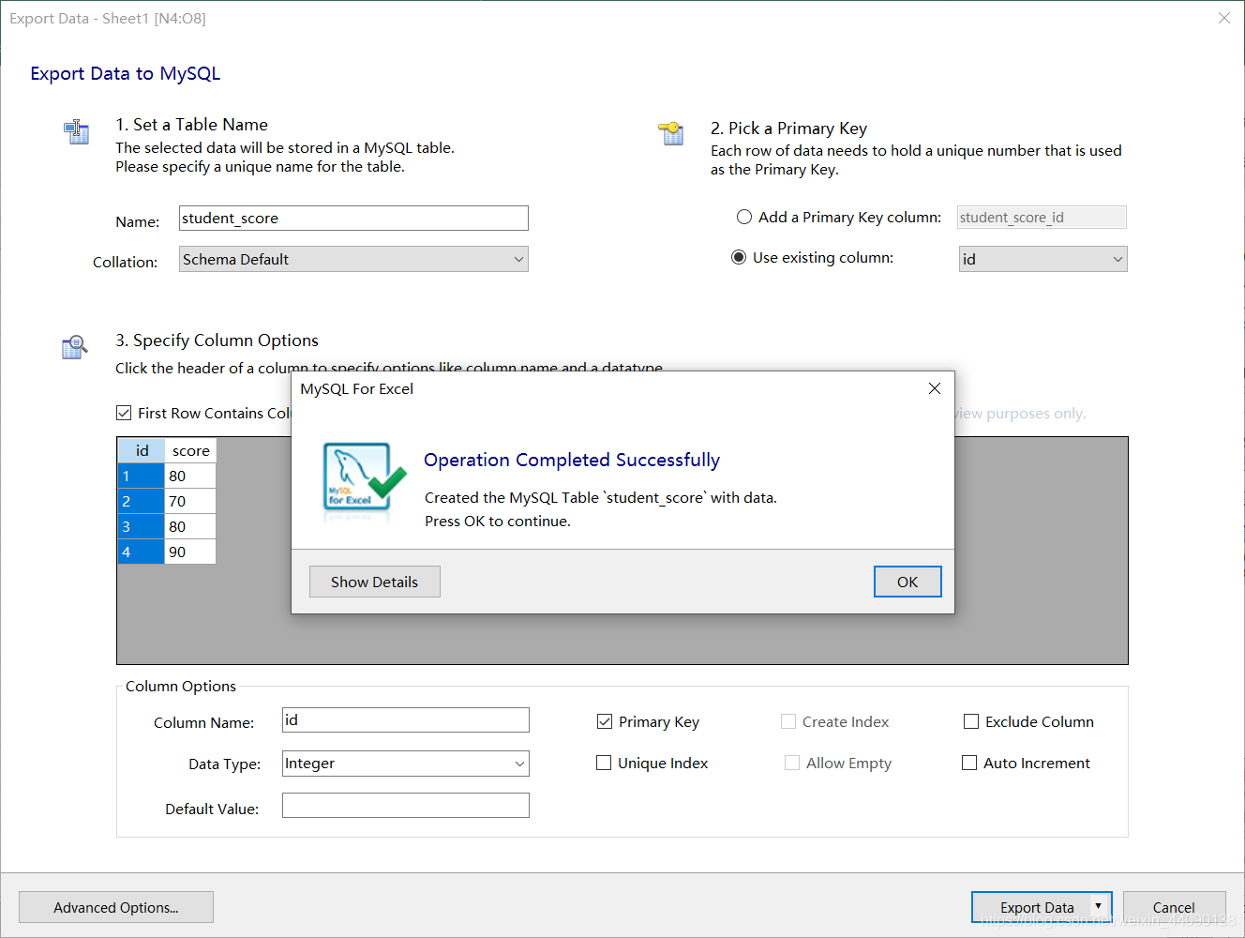
Task: Click the Column Name input field
Action: pos(406,719)
